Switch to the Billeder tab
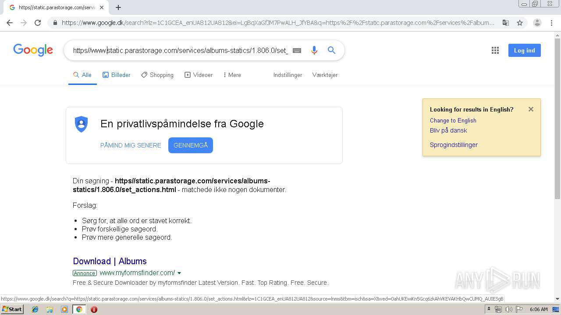561x315 pixels. [x=117, y=75]
